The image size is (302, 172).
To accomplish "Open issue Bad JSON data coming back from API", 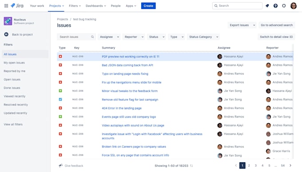I will [x=127, y=65].
